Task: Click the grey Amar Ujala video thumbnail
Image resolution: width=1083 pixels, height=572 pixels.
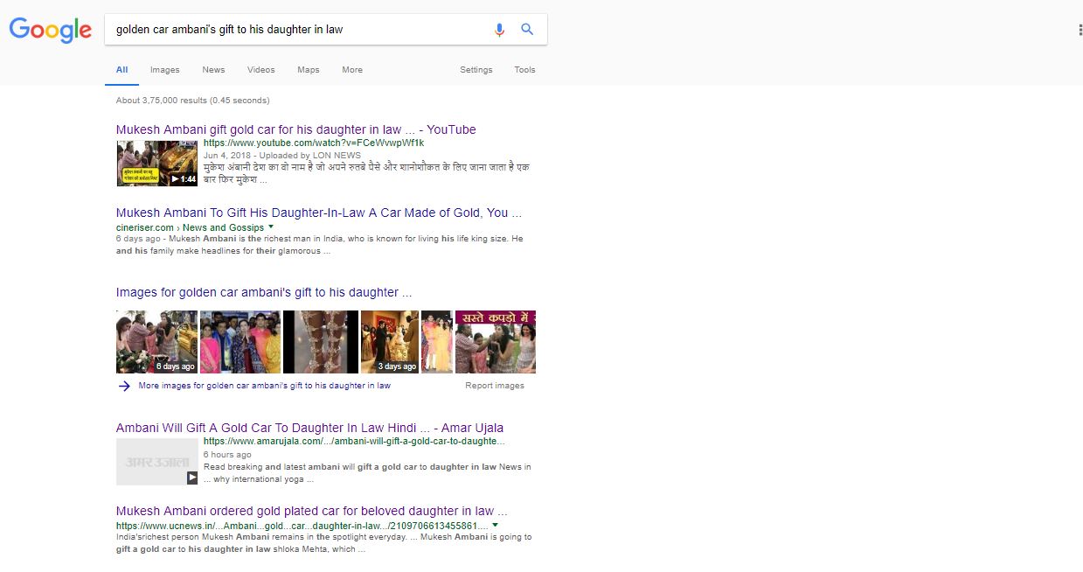Action: coord(157,462)
